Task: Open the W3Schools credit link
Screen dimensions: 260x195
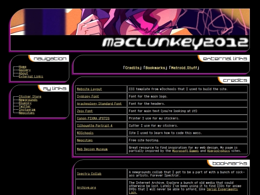Action: coord(85,133)
